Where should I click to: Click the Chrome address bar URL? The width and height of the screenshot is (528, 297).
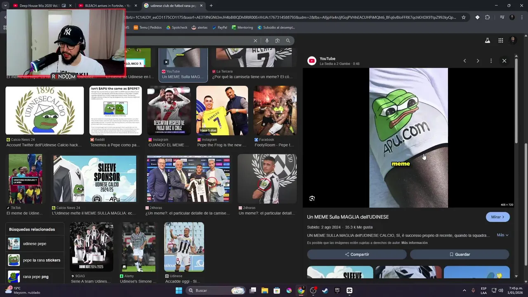291,17
